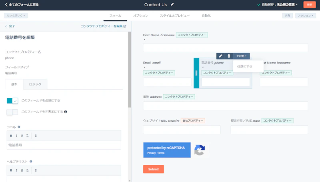320x182 pixels.
Task: Open info icon beside ヘルプテキスト
Action: click(x=31, y=161)
